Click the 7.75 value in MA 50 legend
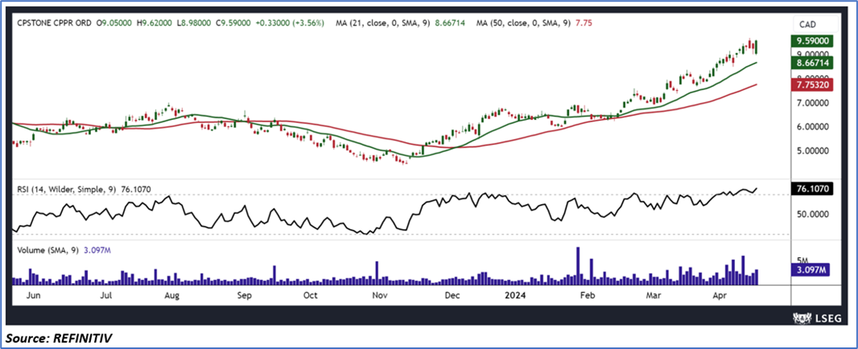The height and width of the screenshot is (349, 858). click(x=585, y=24)
